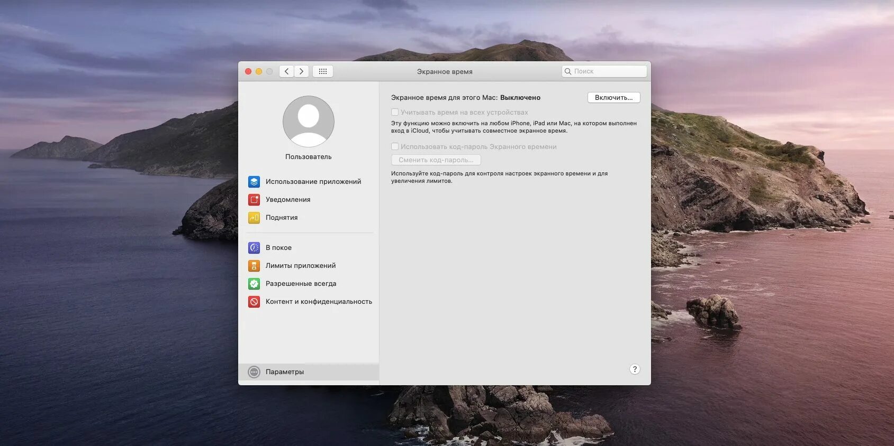Select Параметры sidebar label
This screenshot has height=446, width=894.
(x=285, y=372)
